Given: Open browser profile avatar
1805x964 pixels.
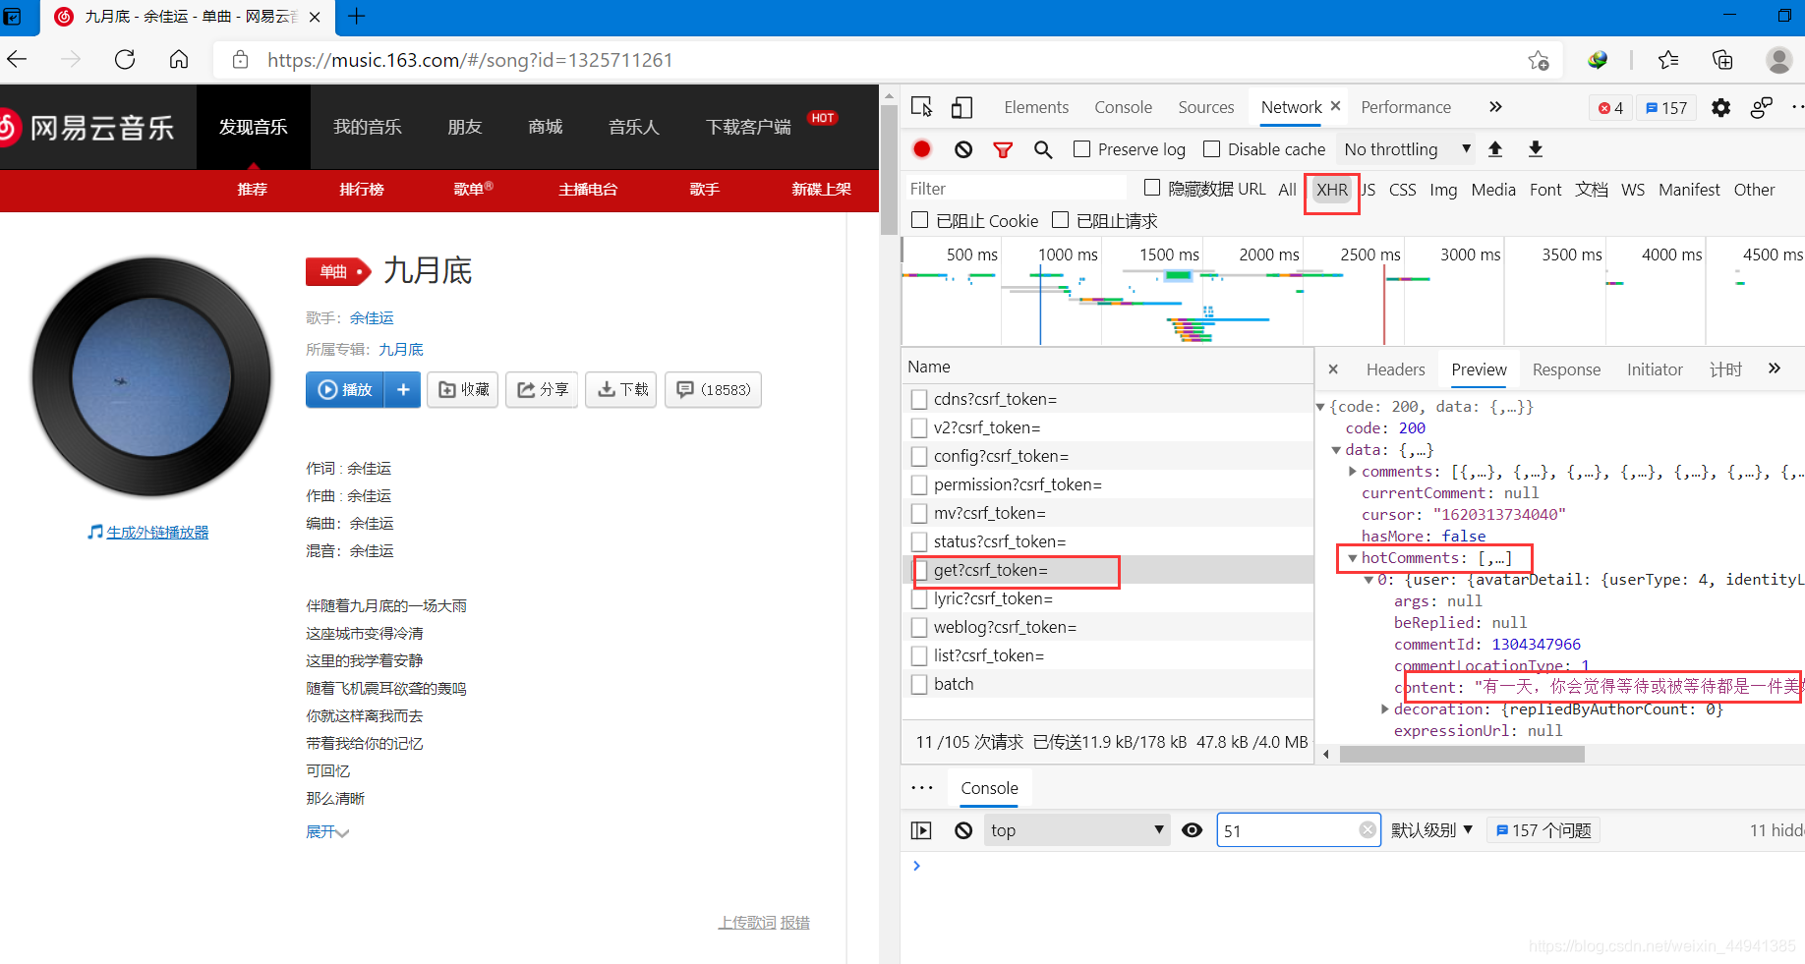Looking at the screenshot, I should pyautogui.click(x=1778, y=60).
